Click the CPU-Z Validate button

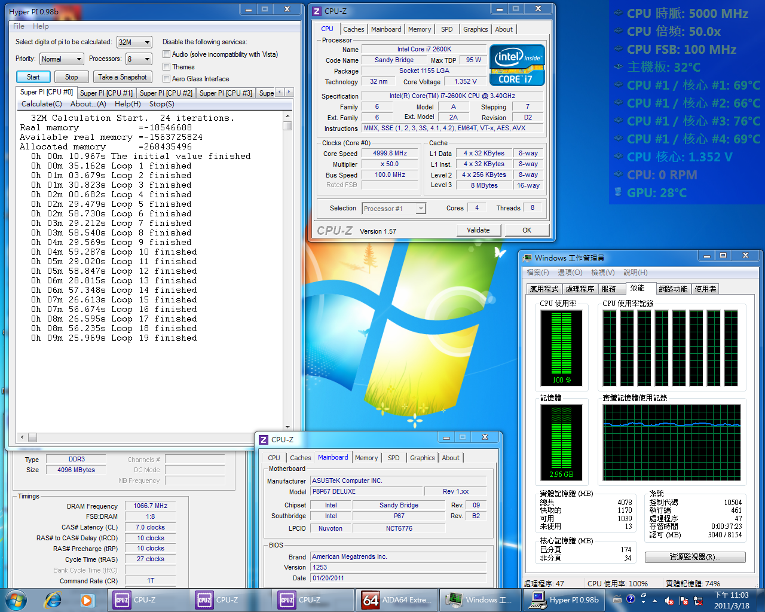point(478,230)
